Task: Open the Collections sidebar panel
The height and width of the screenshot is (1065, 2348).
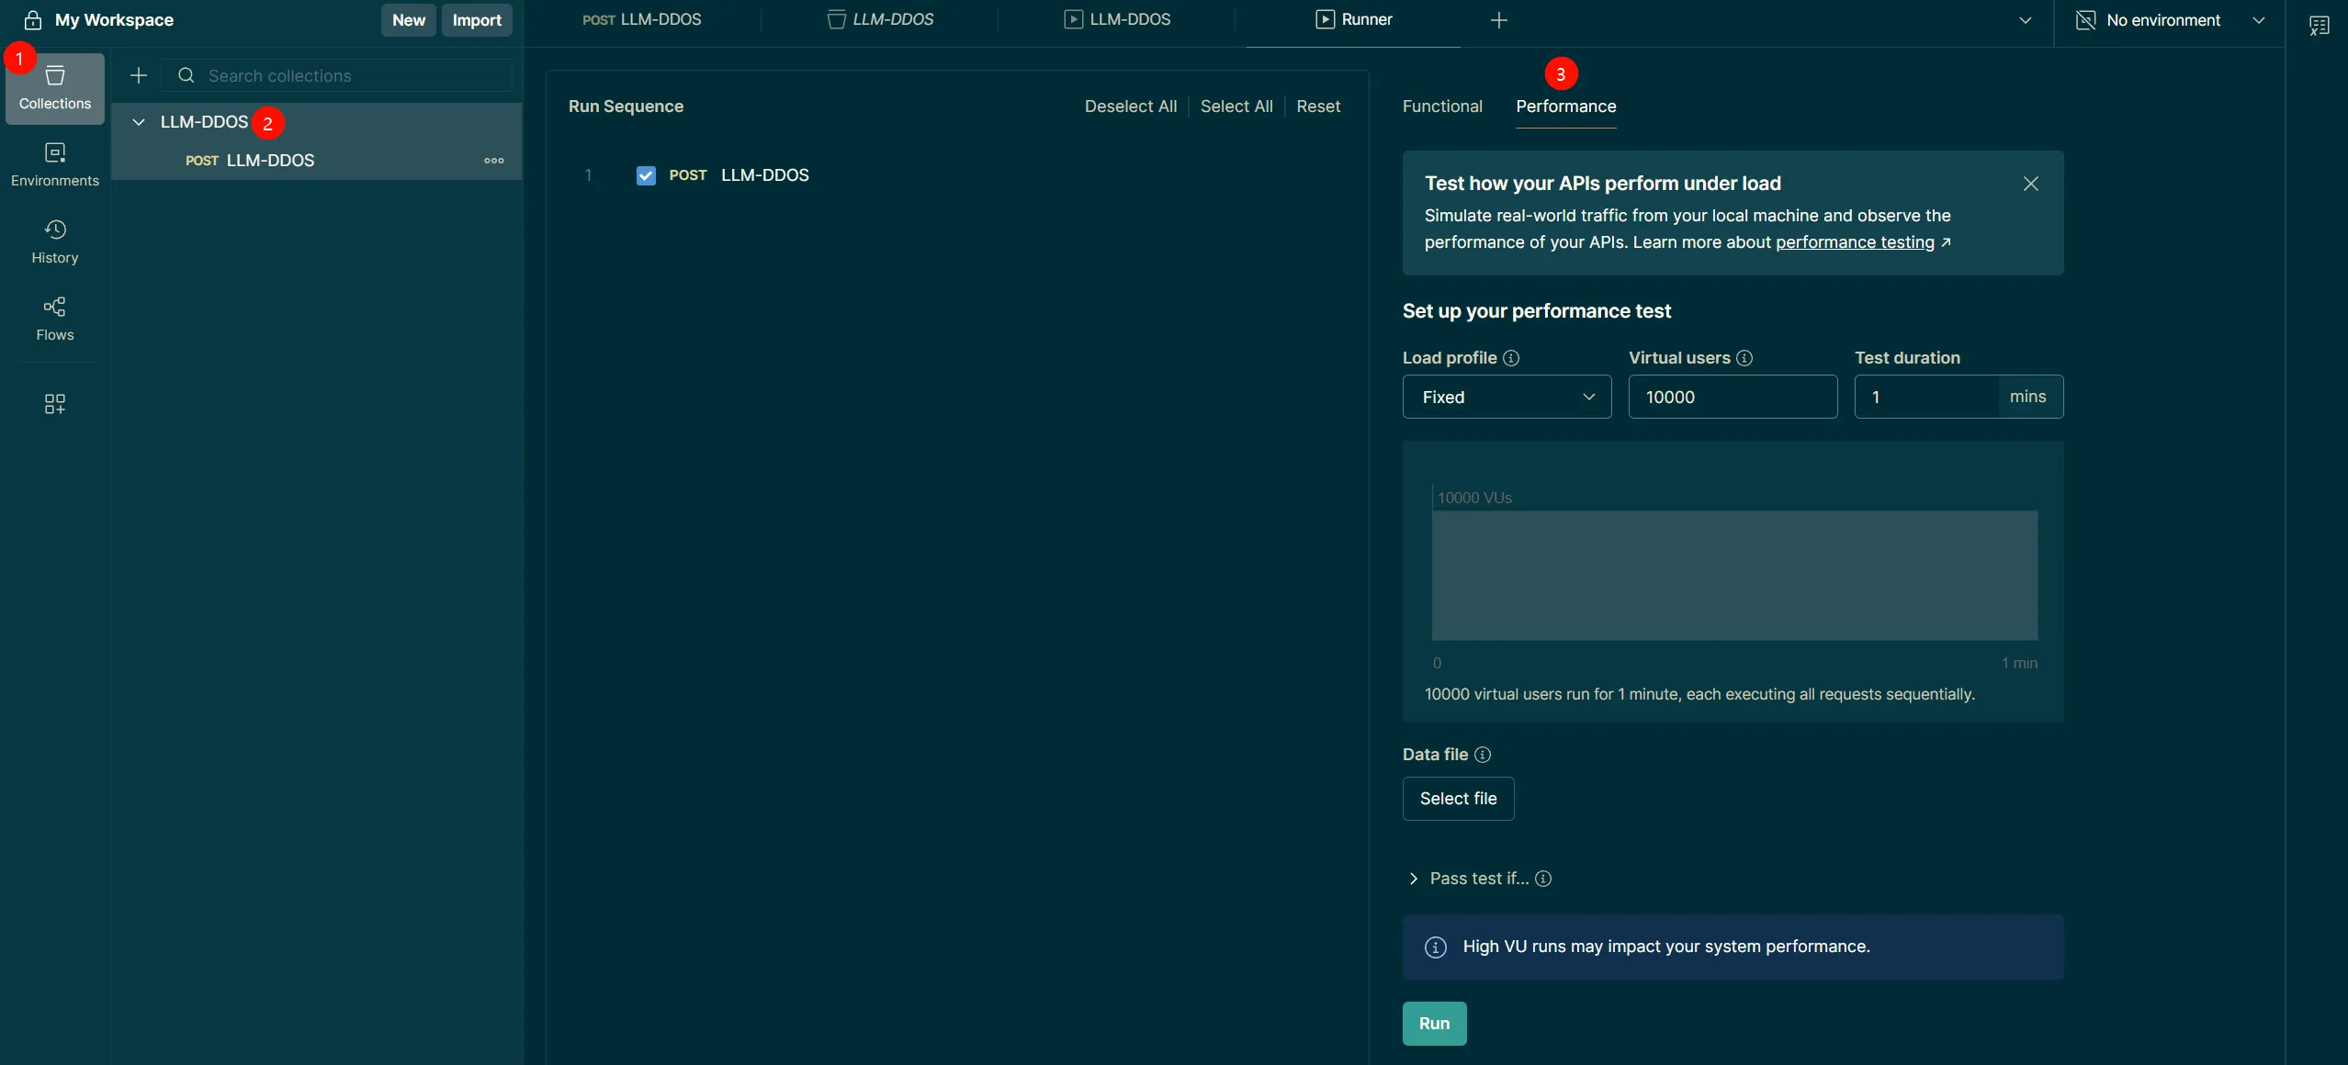Action: (x=55, y=88)
